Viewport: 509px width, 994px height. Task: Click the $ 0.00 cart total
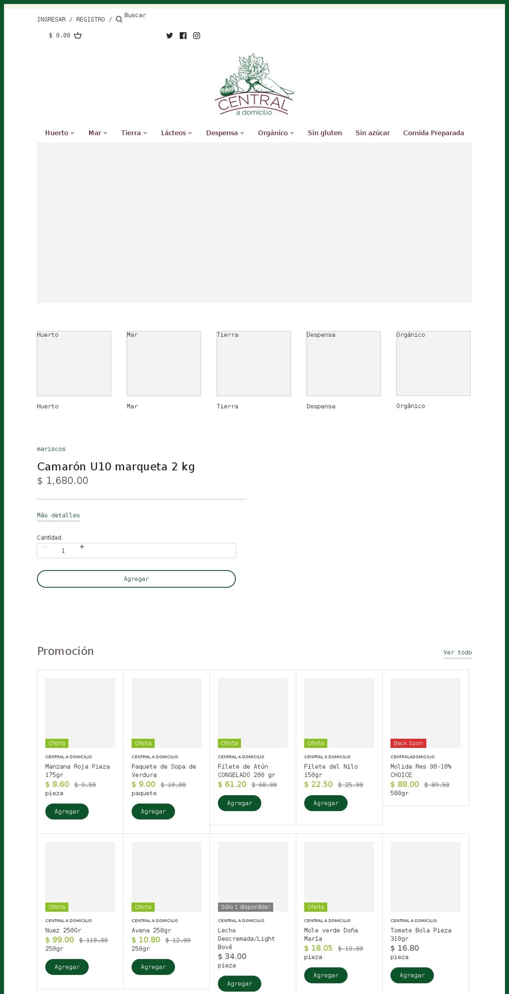click(x=59, y=36)
